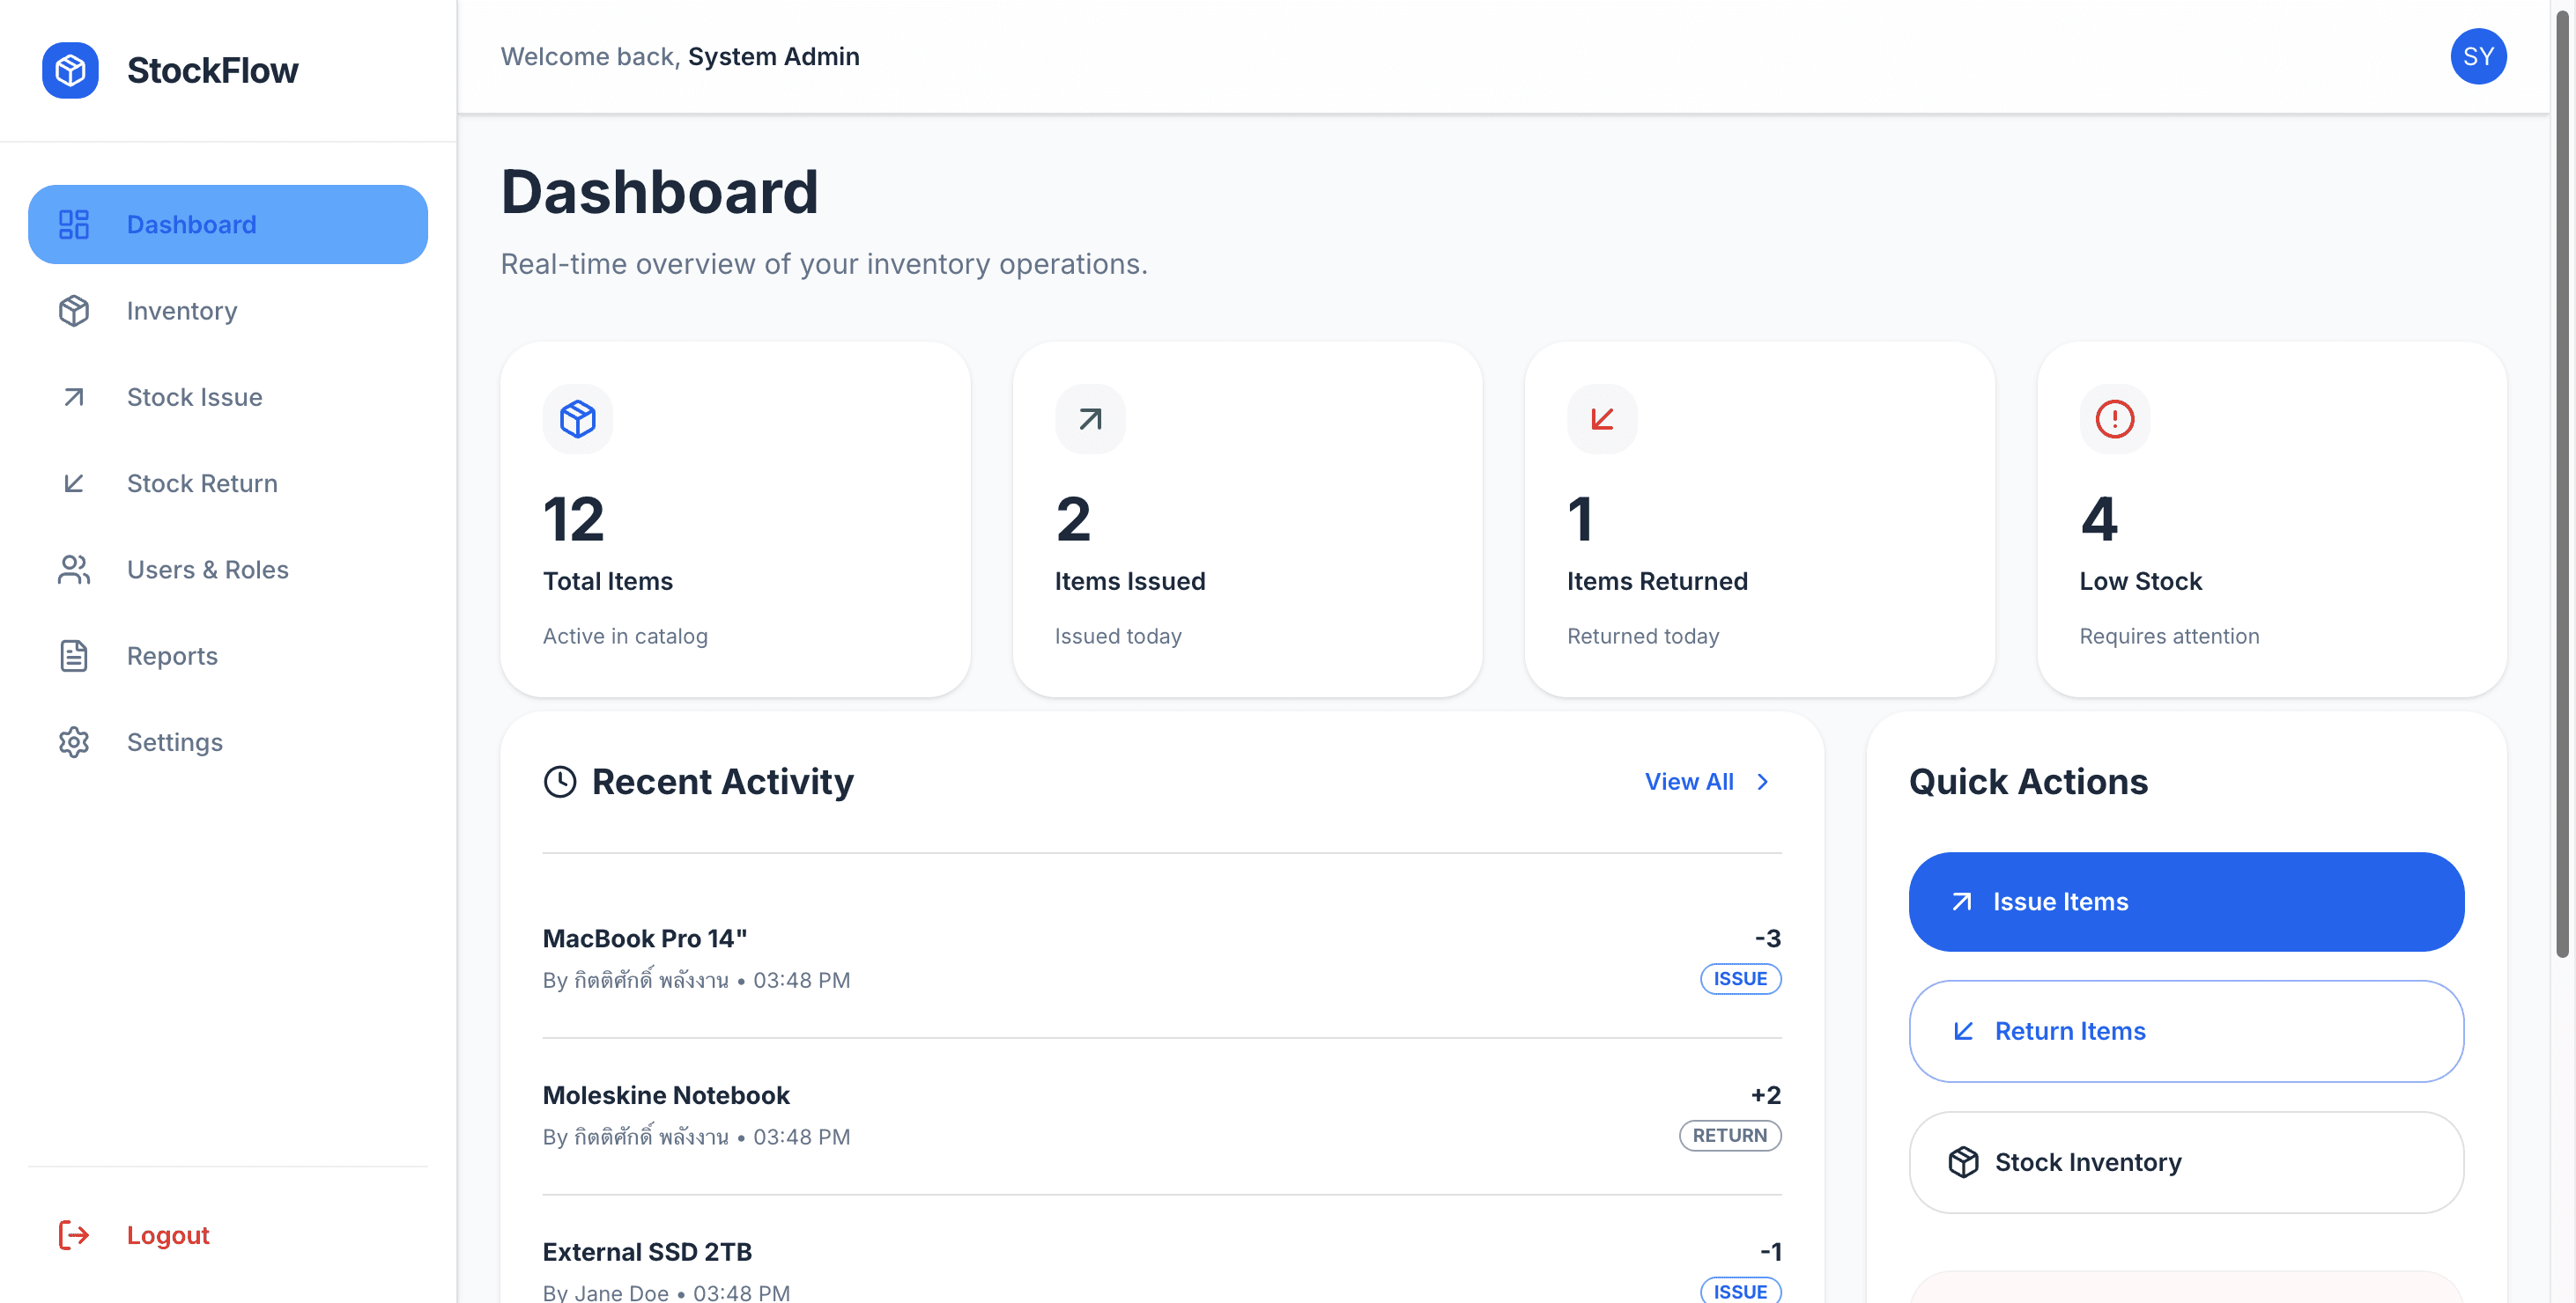Go to Stock Issue page
2576x1303 pixels.
click(x=228, y=397)
